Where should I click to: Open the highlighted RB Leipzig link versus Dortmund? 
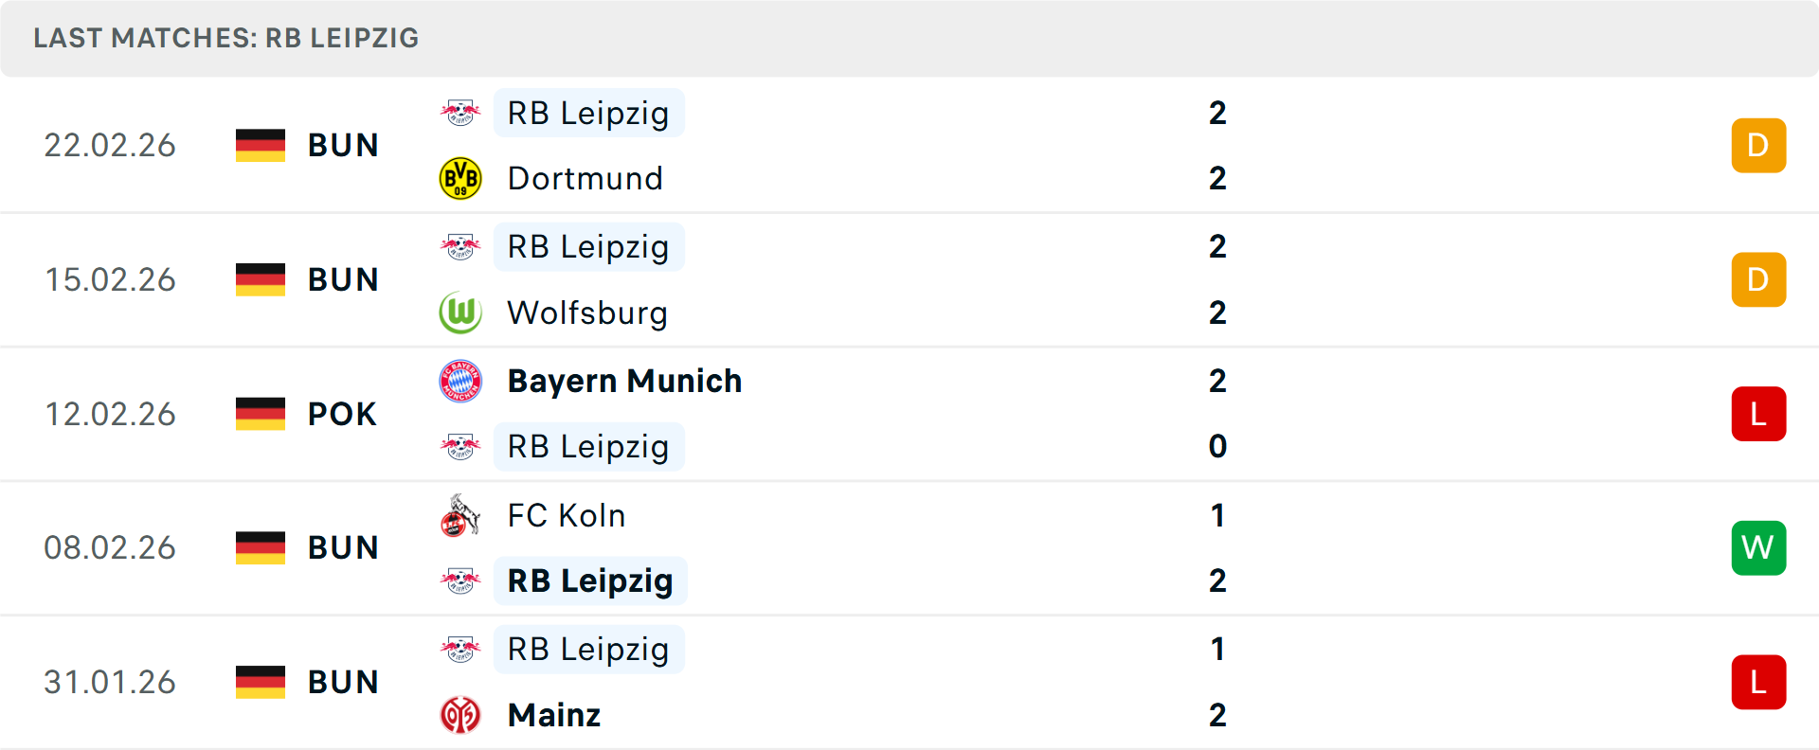[588, 112]
